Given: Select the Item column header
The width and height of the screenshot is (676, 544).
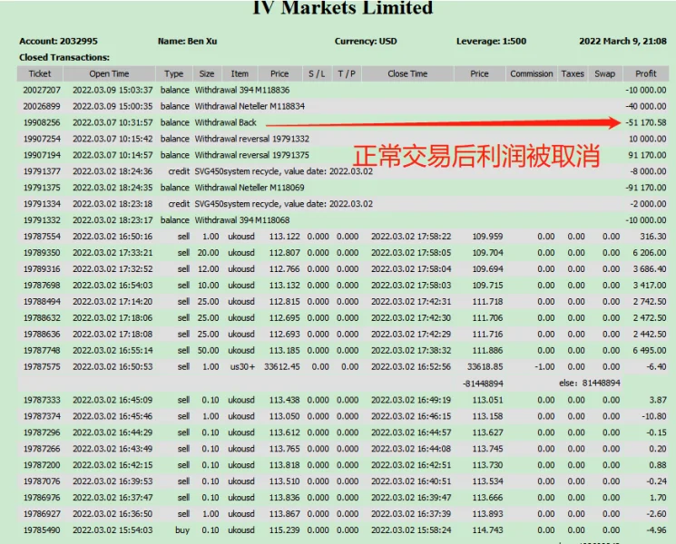Looking at the screenshot, I should [x=240, y=74].
